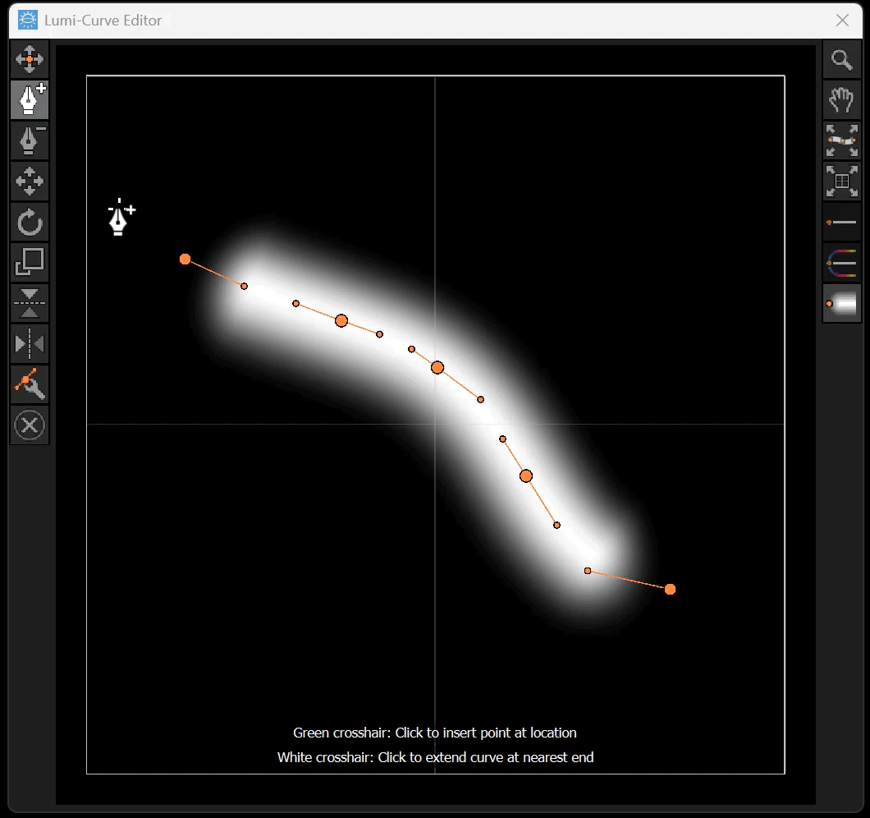Fit the view to the curve
Image resolution: width=870 pixels, height=818 pixels.
[x=841, y=141]
